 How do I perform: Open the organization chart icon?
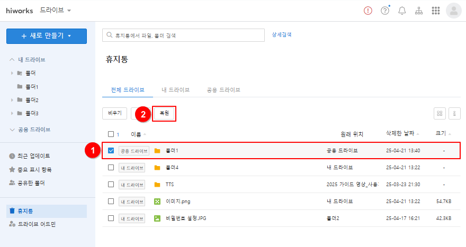[x=419, y=11]
